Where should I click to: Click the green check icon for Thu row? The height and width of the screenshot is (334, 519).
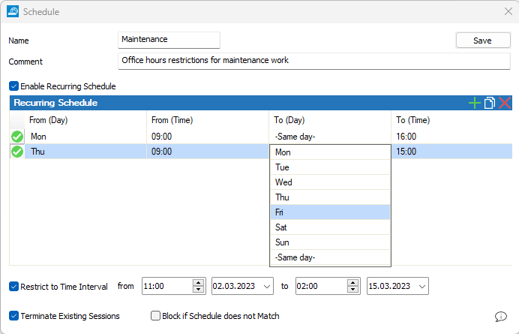pos(17,152)
